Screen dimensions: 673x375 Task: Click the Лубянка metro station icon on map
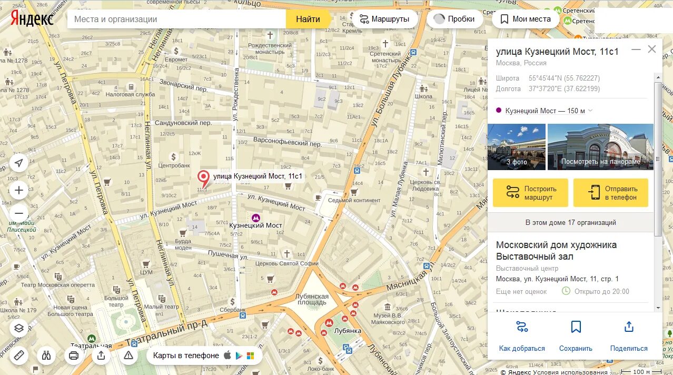click(x=329, y=322)
